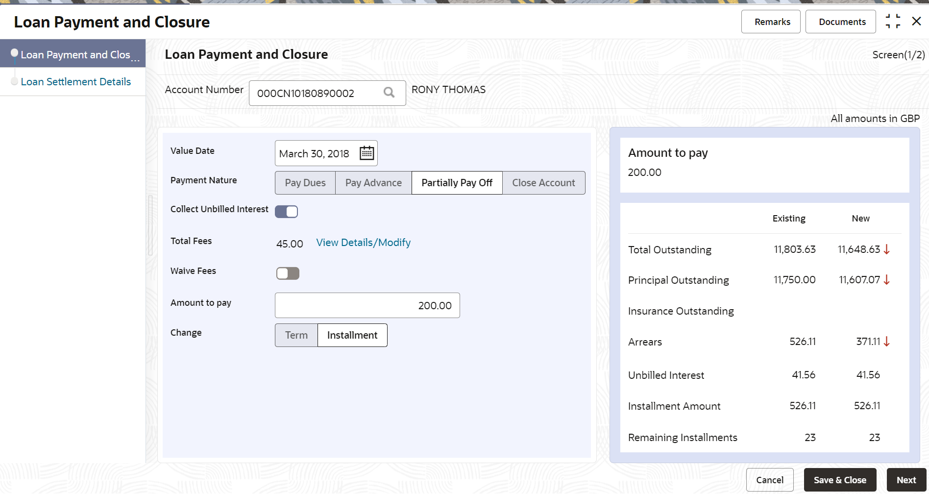Select Partially Pay Off option

point(457,183)
